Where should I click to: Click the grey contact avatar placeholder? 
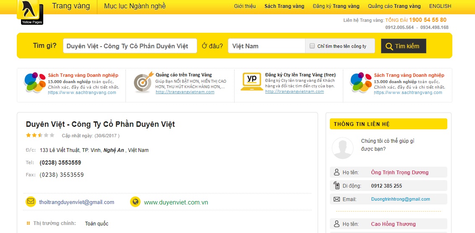tap(343, 148)
